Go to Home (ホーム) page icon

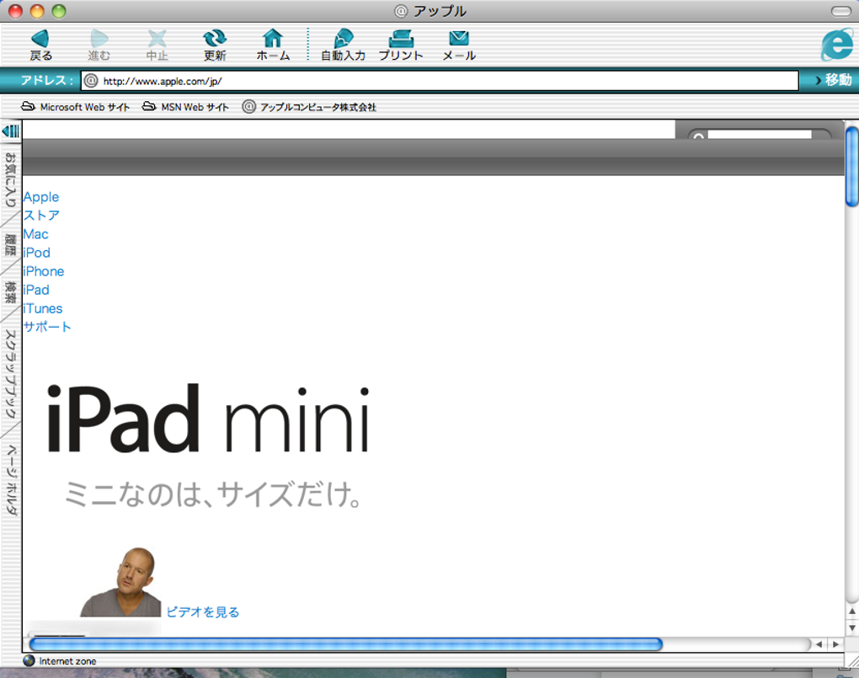(x=273, y=45)
